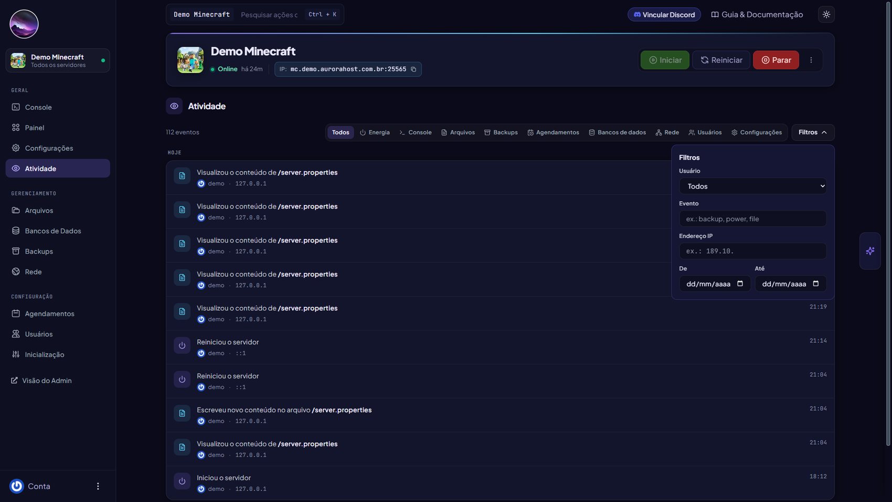Open the Usuário Todos dropdown
The height and width of the screenshot is (502, 892).
(752, 186)
